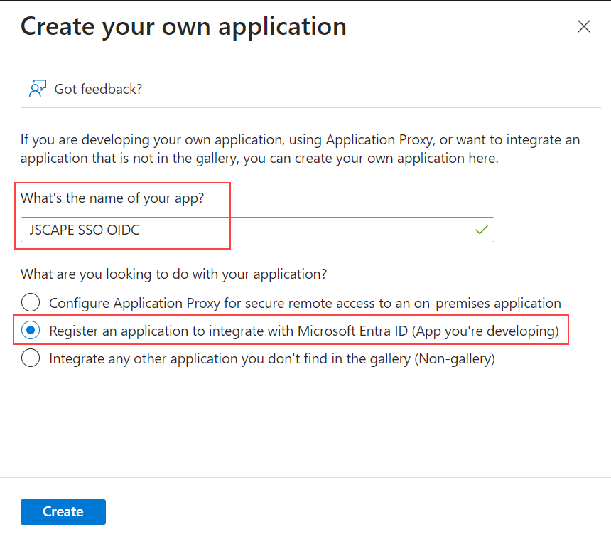Click 'What are you looking to do' question text
The height and width of the screenshot is (544, 611).
pyautogui.click(x=174, y=274)
